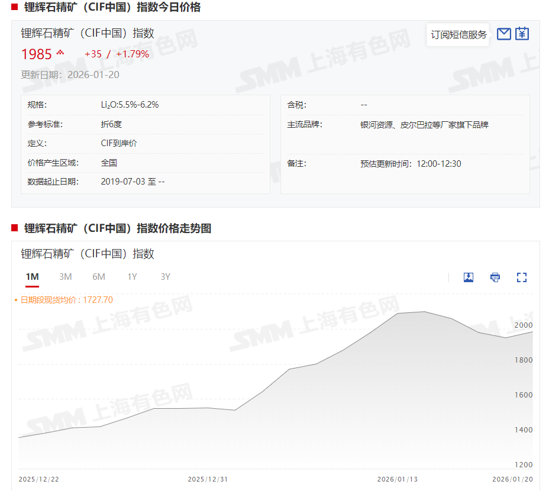Switch chart to the 6M range

pos(98,277)
